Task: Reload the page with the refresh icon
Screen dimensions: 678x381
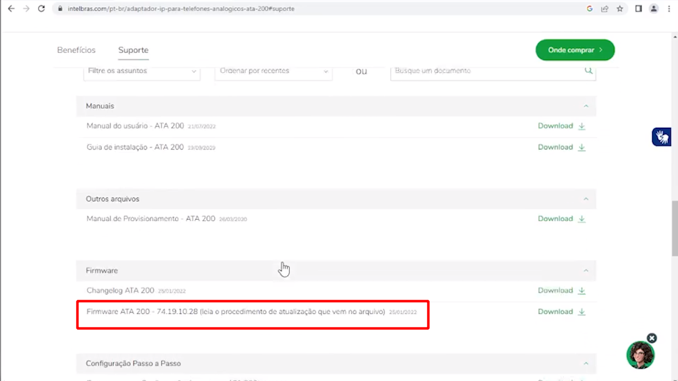Action: 42,8
